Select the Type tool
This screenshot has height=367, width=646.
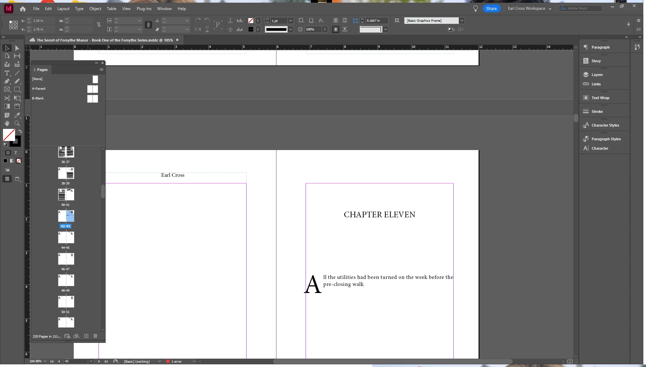7,73
